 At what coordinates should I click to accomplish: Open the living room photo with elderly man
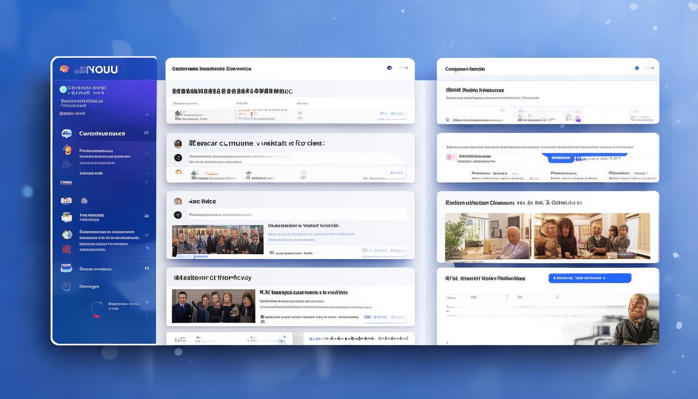tap(488, 236)
